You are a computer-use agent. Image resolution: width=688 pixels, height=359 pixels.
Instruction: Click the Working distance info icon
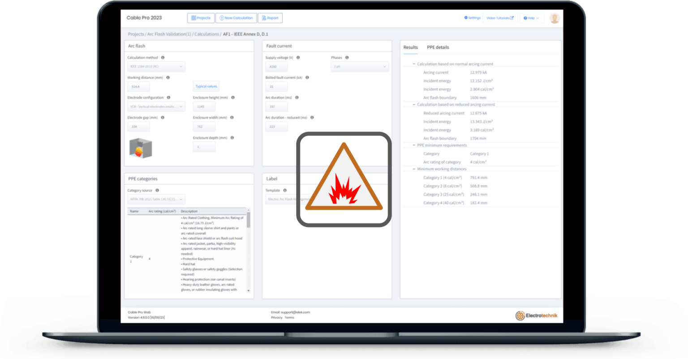click(x=169, y=77)
